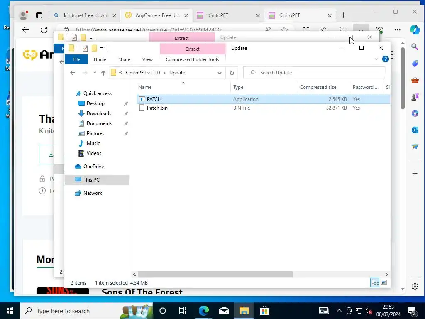This screenshot has width=425, height=319.
Task: Open the Customize Quick Access Toolbar dropdown
Action: (x=102, y=49)
